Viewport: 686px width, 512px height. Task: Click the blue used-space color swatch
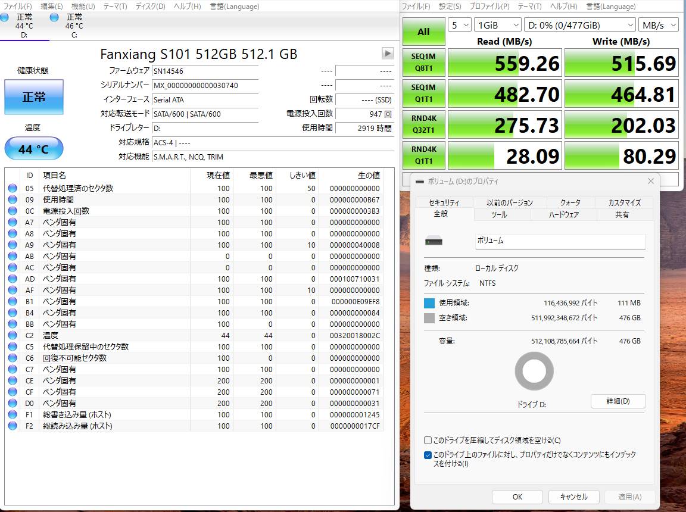(x=429, y=303)
